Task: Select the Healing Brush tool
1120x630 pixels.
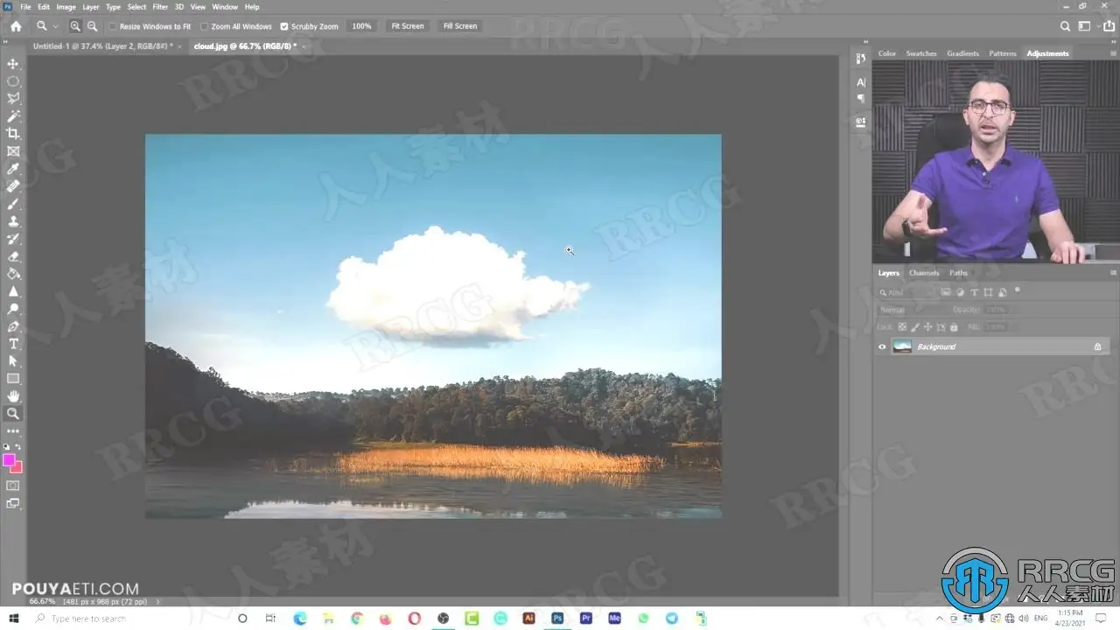Action: (x=13, y=186)
